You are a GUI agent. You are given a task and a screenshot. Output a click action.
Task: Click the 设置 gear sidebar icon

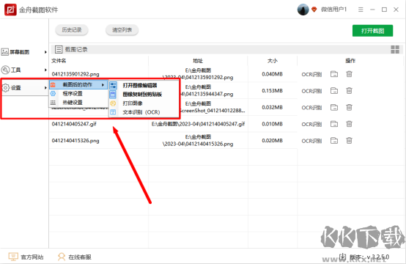(x=5, y=87)
